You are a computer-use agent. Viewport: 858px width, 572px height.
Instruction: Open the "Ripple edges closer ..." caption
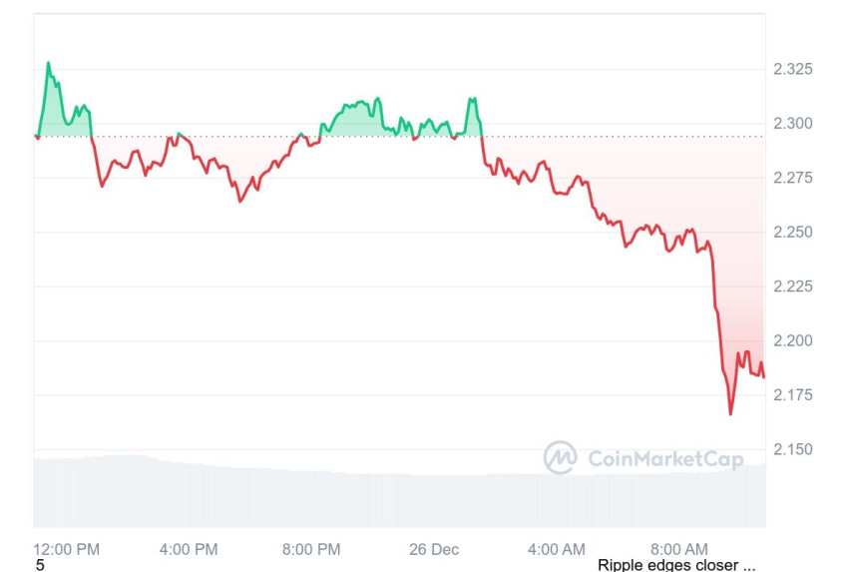(677, 565)
